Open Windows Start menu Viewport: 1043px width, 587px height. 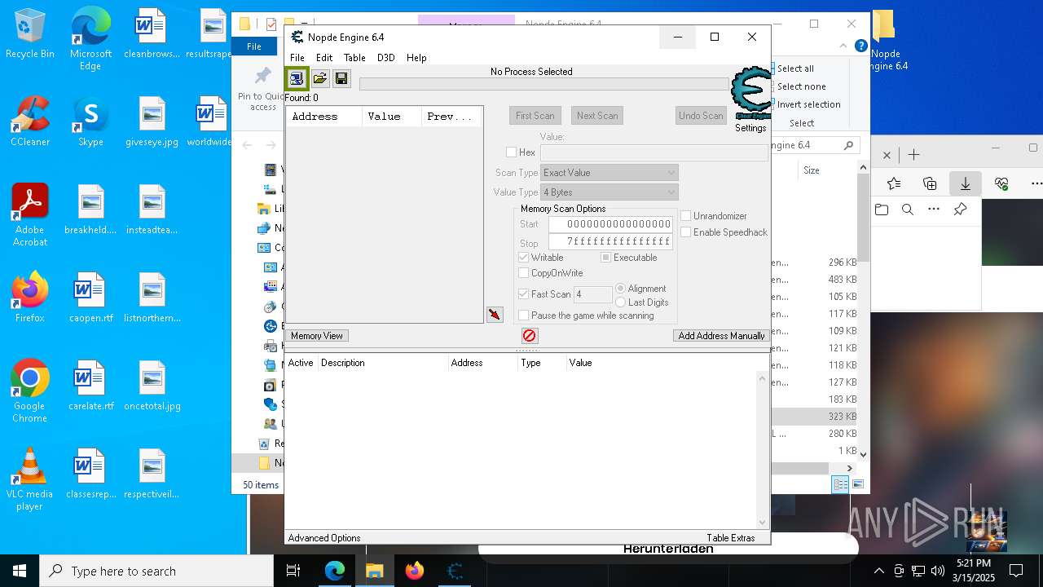pos(20,571)
